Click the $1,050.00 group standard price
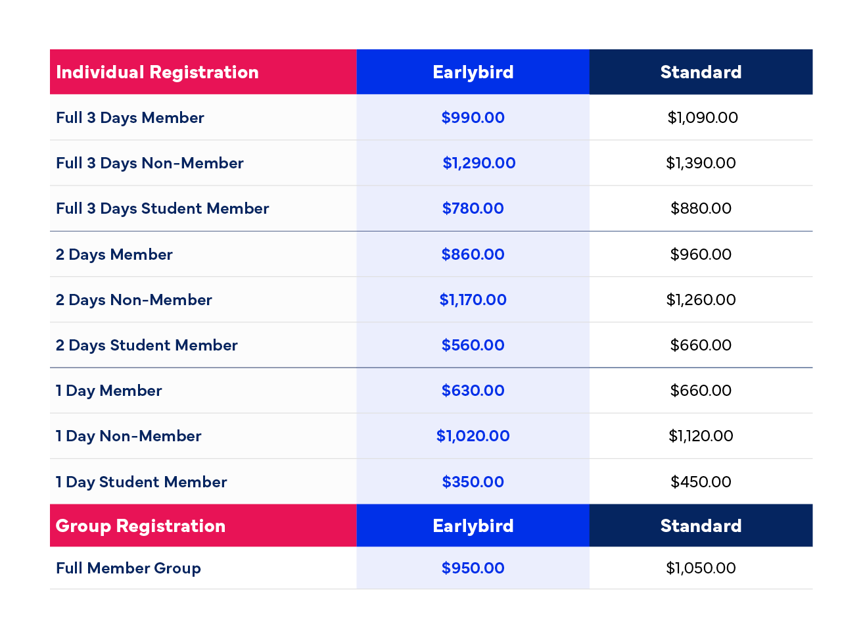The height and width of the screenshot is (630, 863). pyautogui.click(x=701, y=568)
